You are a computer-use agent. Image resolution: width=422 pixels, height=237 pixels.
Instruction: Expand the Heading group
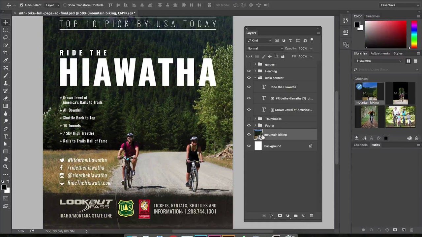(x=255, y=71)
